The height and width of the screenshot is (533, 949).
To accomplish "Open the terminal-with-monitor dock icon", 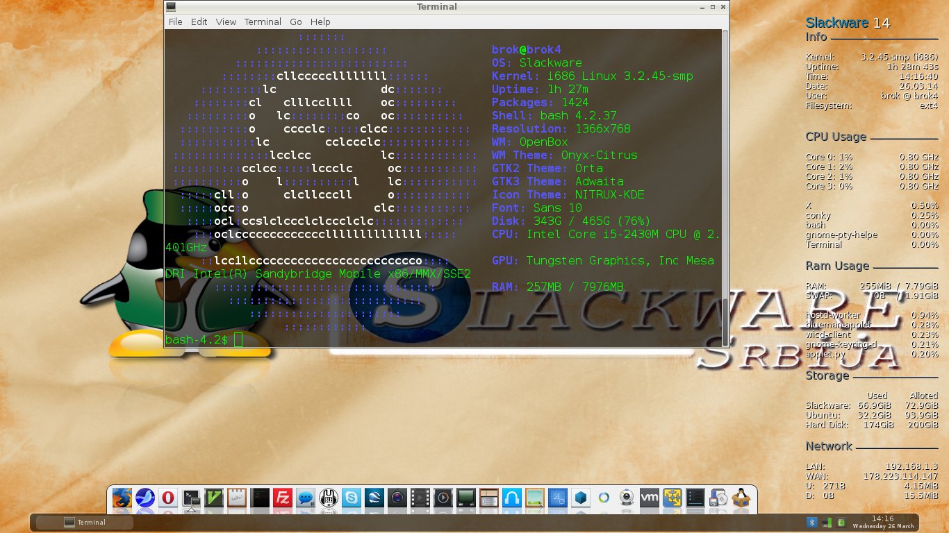I will tap(191, 498).
